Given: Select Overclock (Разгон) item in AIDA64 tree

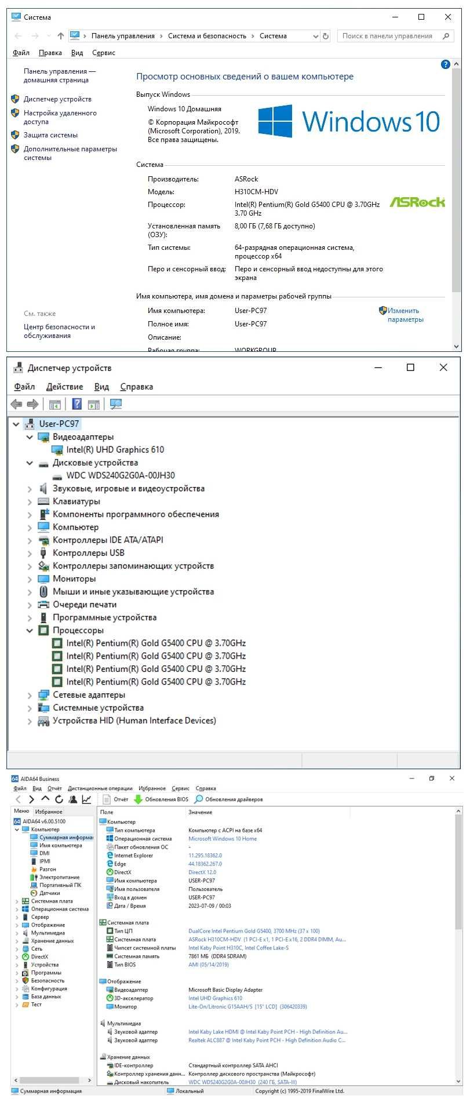Looking at the screenshot, I should coord(43,869).
